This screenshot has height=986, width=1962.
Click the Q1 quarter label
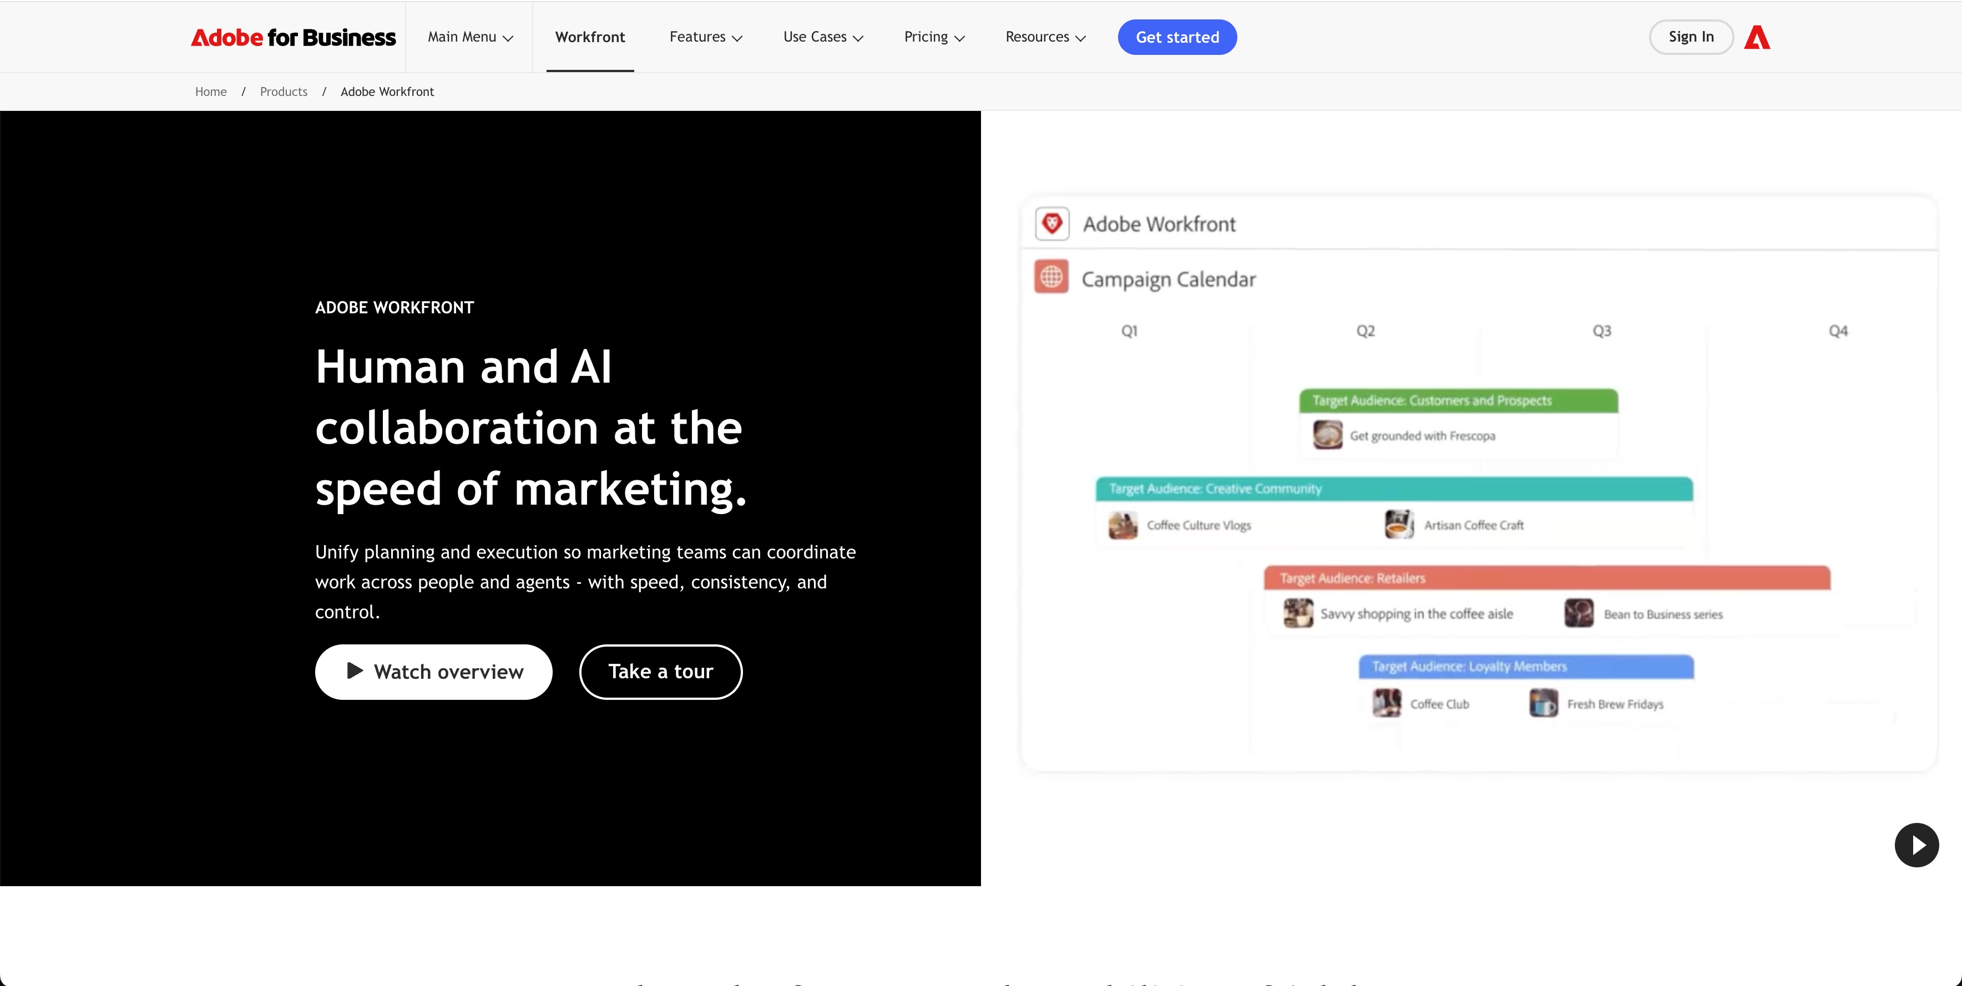[1129, 331]
